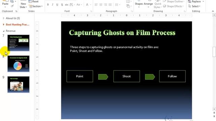The height and width of the screenshot is (121, 216).
Task: Open Shape Outline options
Action: [x=173, y=1]
